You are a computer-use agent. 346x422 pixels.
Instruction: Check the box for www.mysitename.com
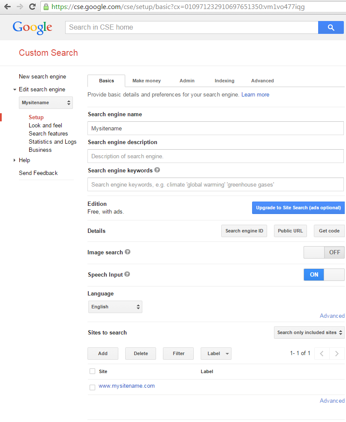(92, 387)
